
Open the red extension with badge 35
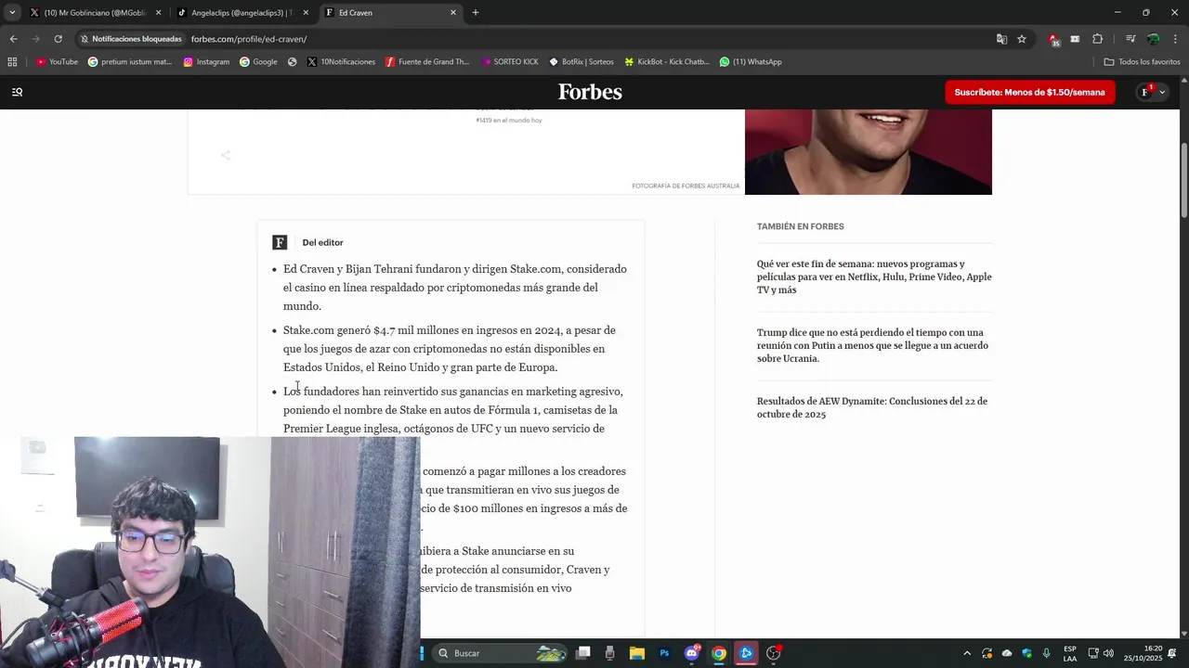tap(1053, 39)
